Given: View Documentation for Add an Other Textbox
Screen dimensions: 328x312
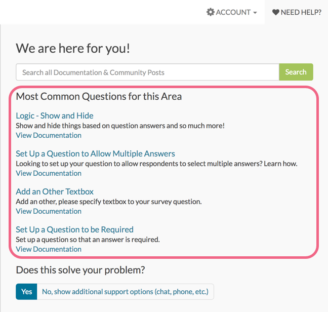Looking at the screenshot, I should 49,211.
